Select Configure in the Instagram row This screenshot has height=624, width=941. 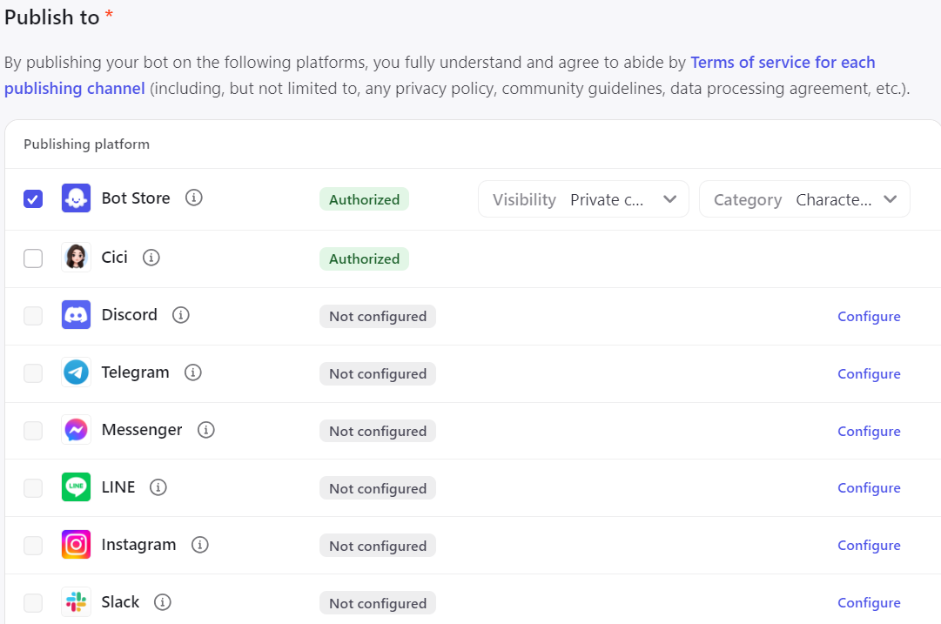pos(869,546)
